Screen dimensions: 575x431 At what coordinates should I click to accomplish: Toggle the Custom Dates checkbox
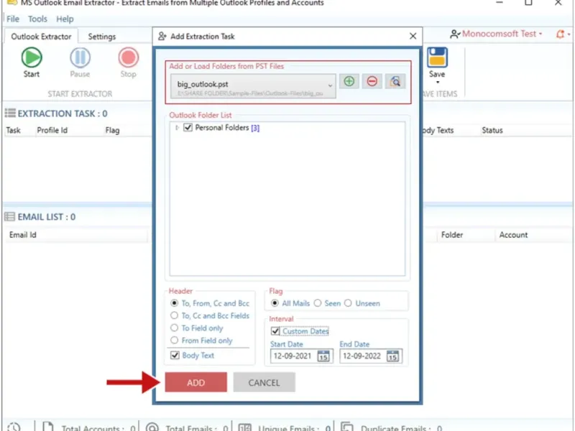point(275,331)
